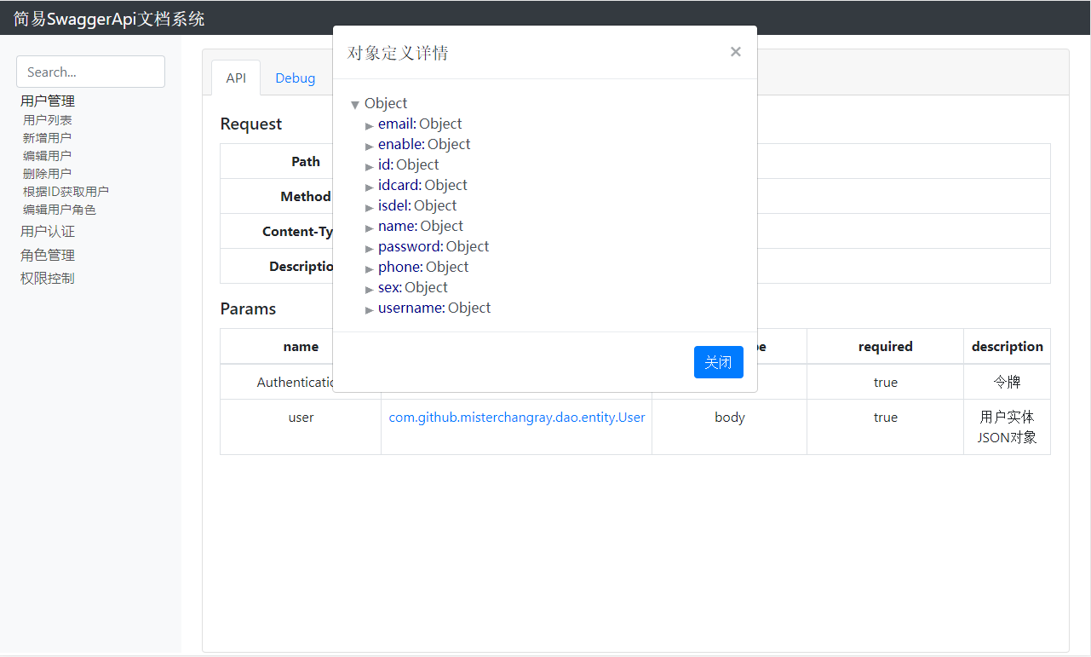Expand the enable property arrow
The height and width of the screenshot is (657, 1091).
pos(370,146)
